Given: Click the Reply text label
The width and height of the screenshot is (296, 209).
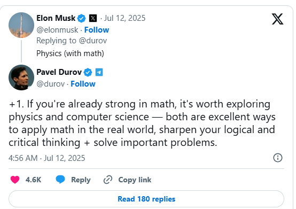Looking at the screenshot, I should [x=81, y=180].
